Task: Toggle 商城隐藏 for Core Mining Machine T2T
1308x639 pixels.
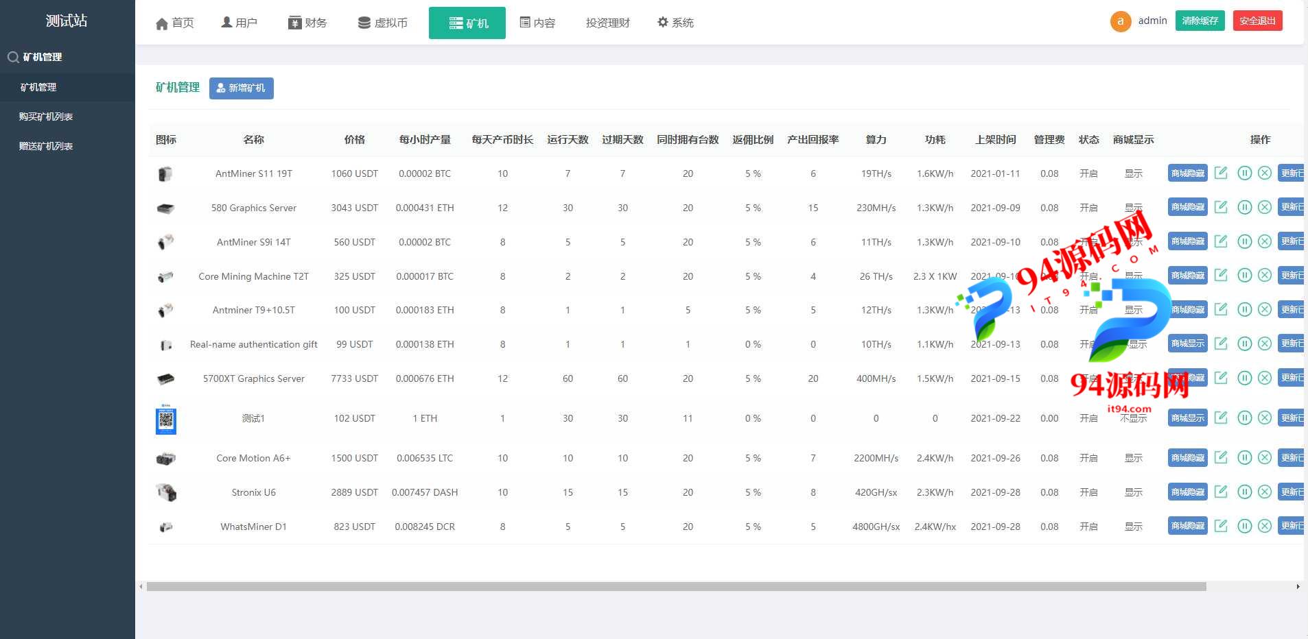Action: [x=1187, y=275]
